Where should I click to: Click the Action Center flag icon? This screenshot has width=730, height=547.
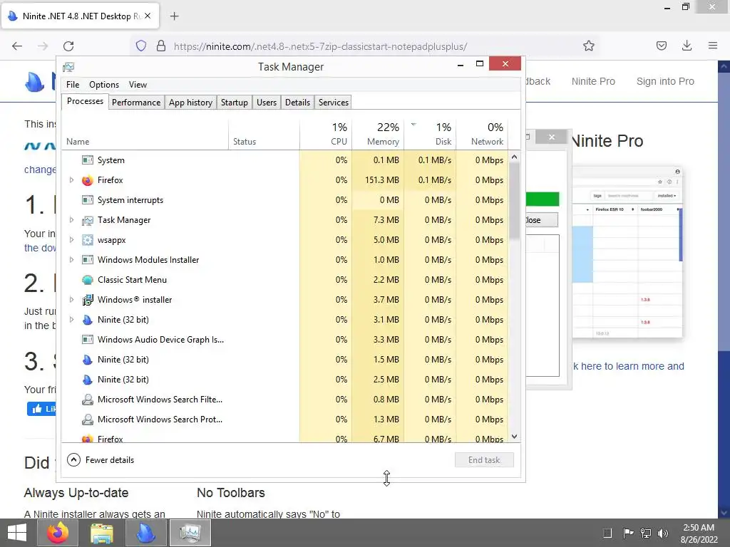(x=627, y=533)
